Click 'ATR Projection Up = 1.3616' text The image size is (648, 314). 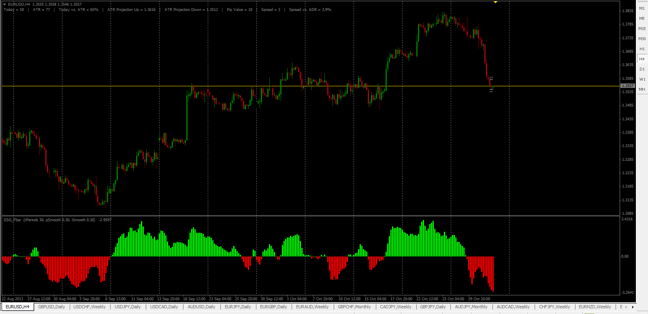coord(132,10)
